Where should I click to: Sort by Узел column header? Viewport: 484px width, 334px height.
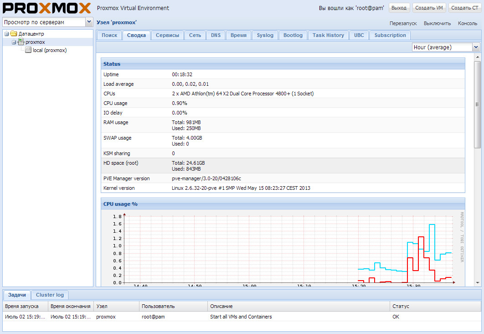coord(116,306)
